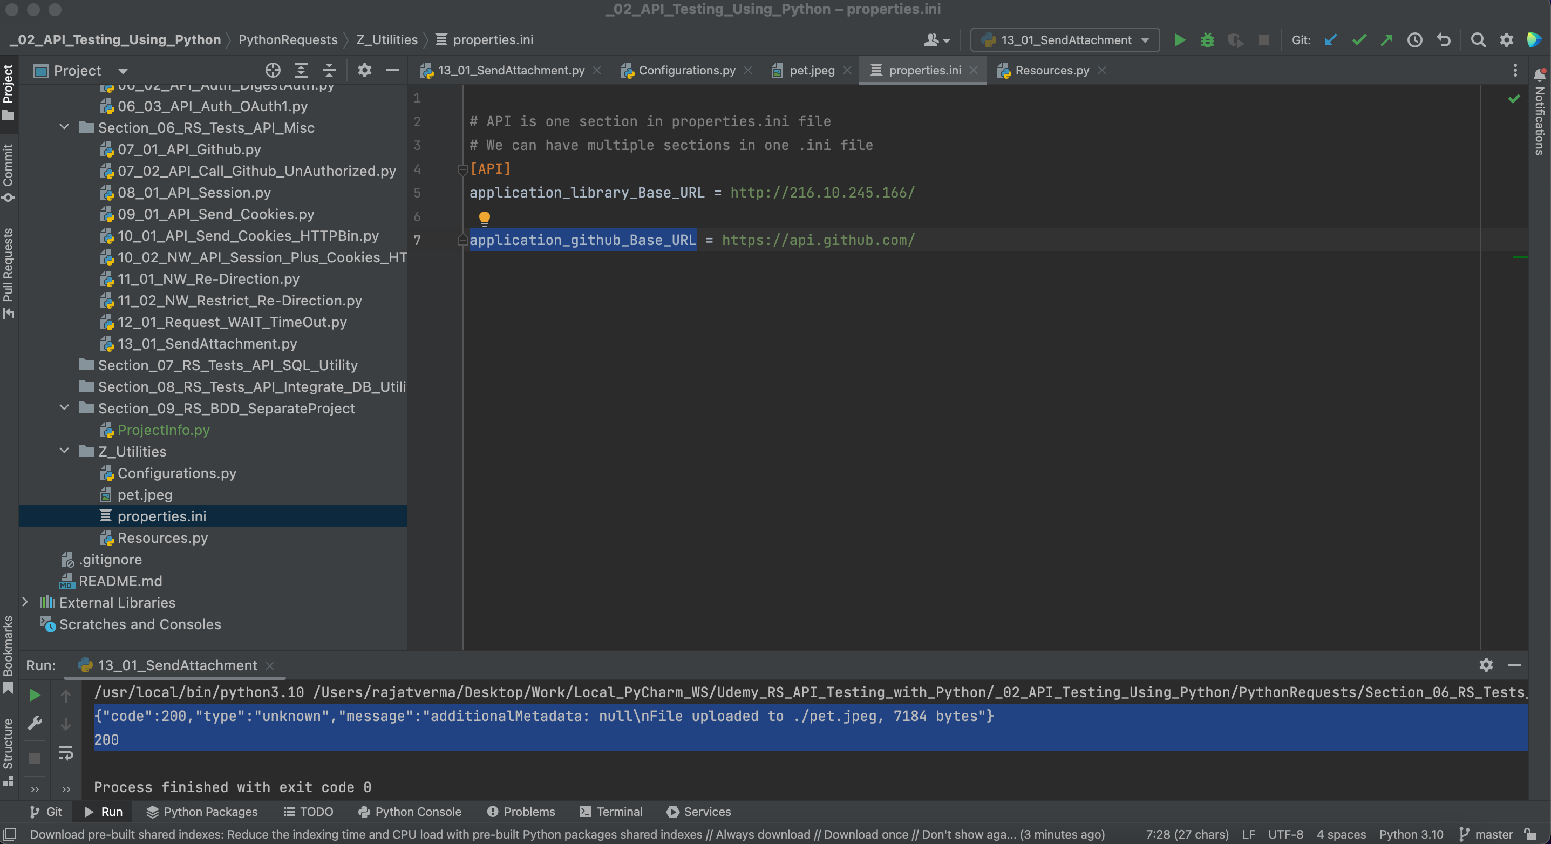
Task: Open the Services tool window
Action: (698, 812)
